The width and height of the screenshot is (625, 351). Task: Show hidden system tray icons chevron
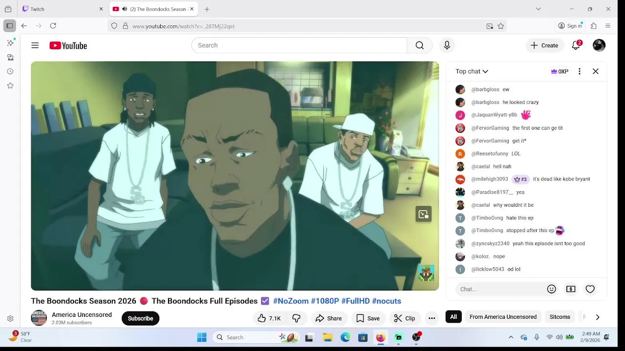[x=511, y=337]
